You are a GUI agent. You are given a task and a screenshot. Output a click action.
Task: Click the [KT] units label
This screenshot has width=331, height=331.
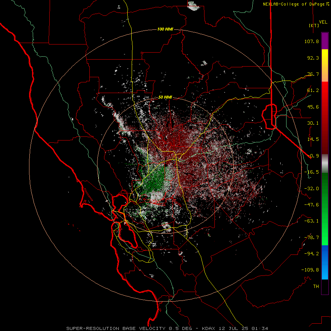tap(314, 25)
